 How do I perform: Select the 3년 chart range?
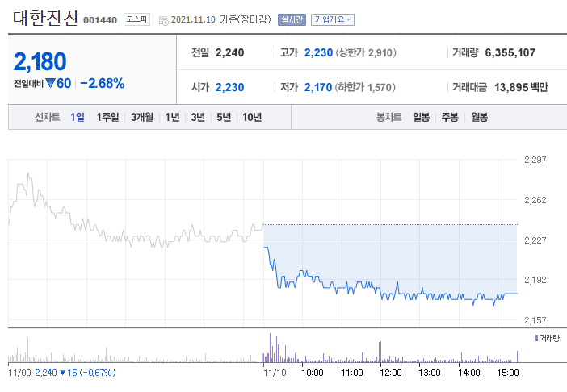[x=198, y=117]
